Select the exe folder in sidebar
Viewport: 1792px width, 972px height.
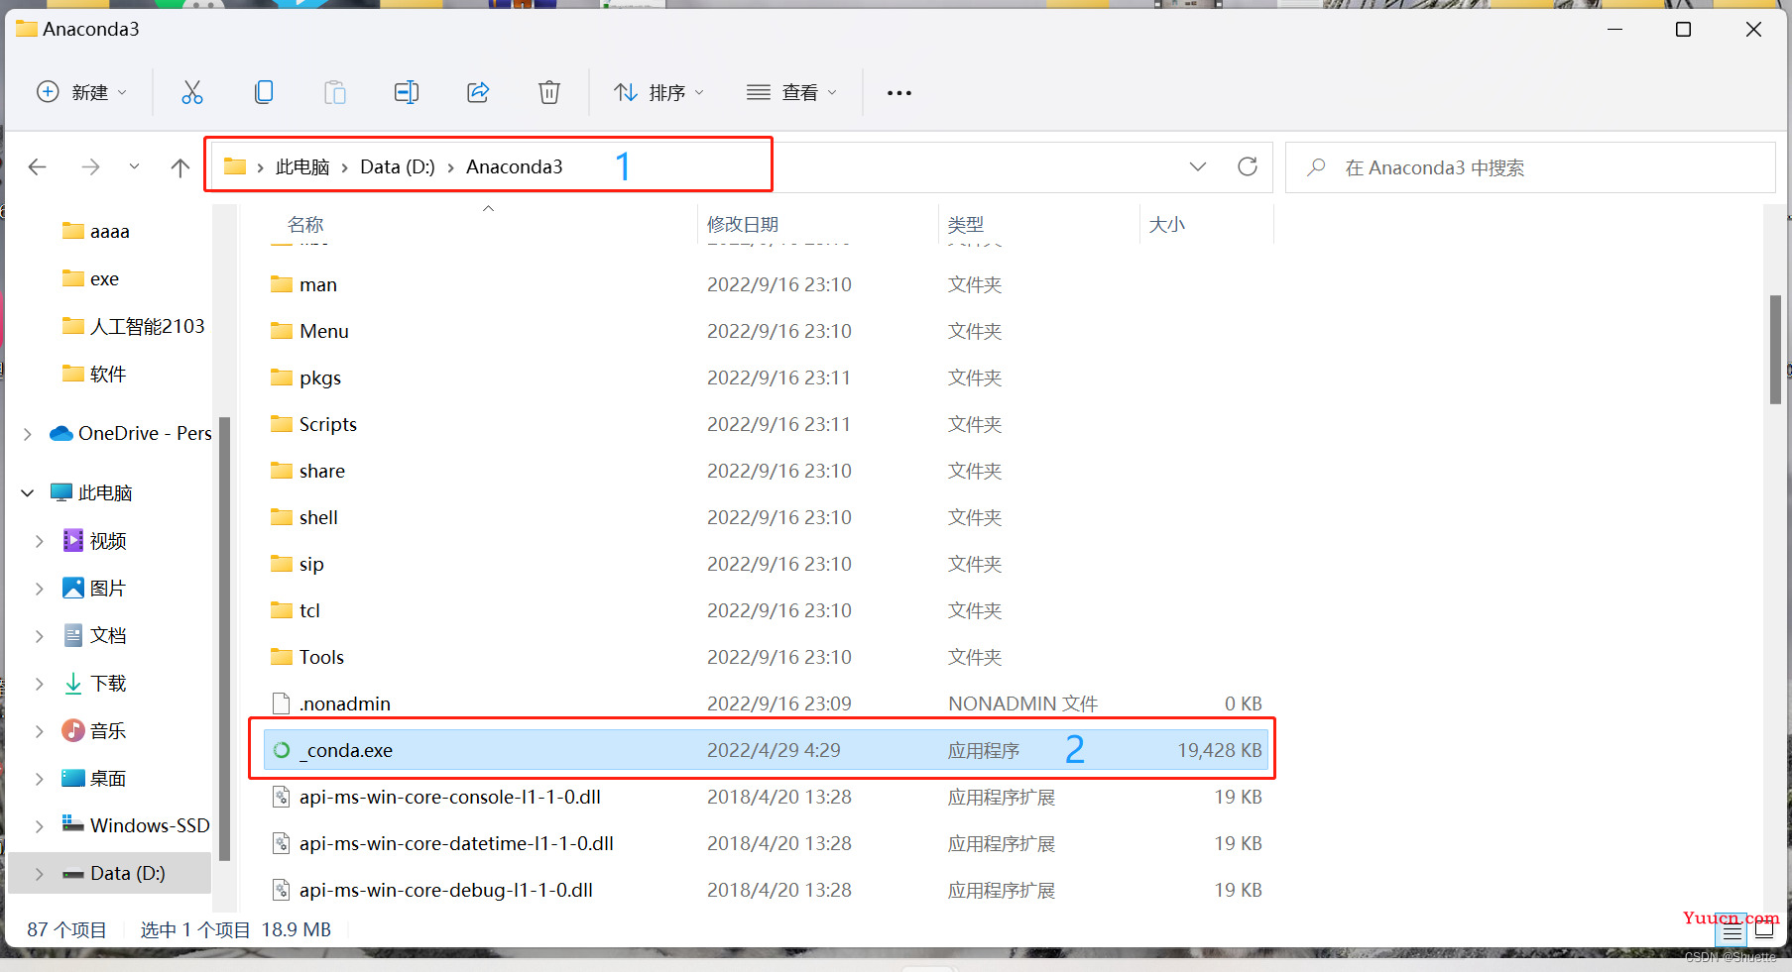pos(104,278)
